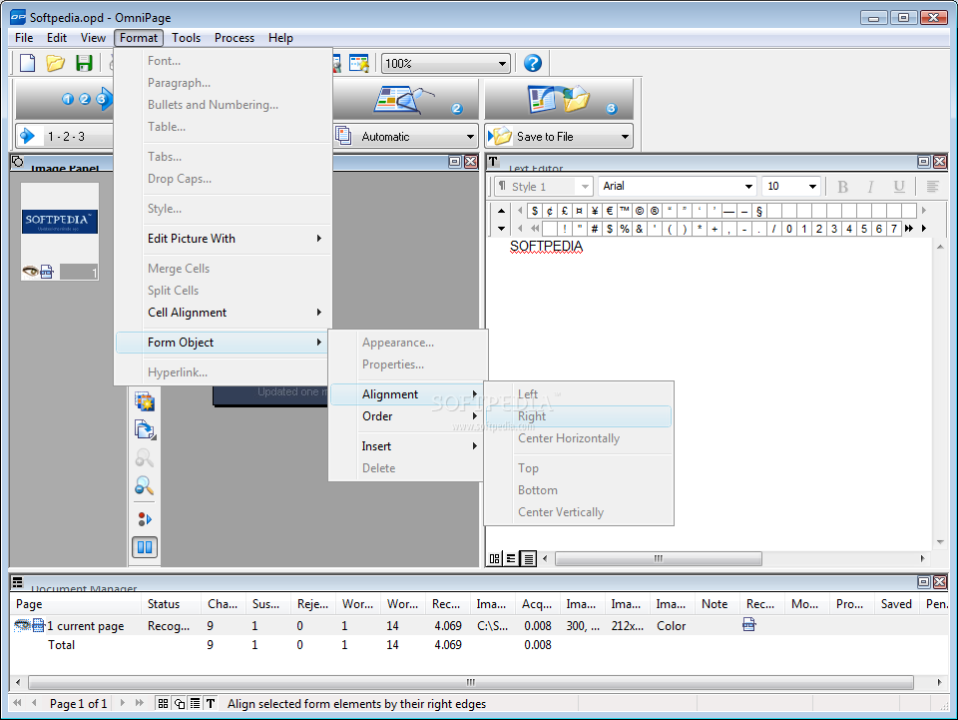958x720 pixels.
Task: Open the Edit menu
Action: (x=57, y=38)
